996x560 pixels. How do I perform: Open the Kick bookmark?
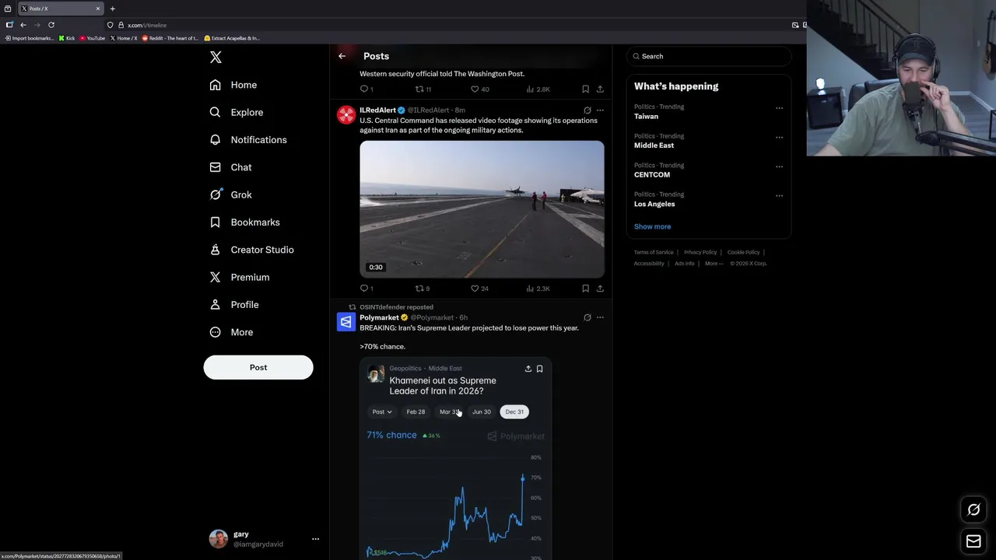(x=67, y=38)
